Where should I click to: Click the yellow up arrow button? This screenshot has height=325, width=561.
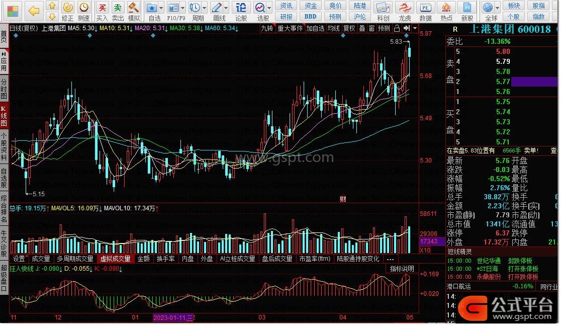coord(52,6)
